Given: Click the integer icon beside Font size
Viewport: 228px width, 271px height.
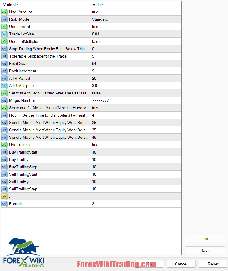Looking at the screenshot, I should [x=4, y=204].
